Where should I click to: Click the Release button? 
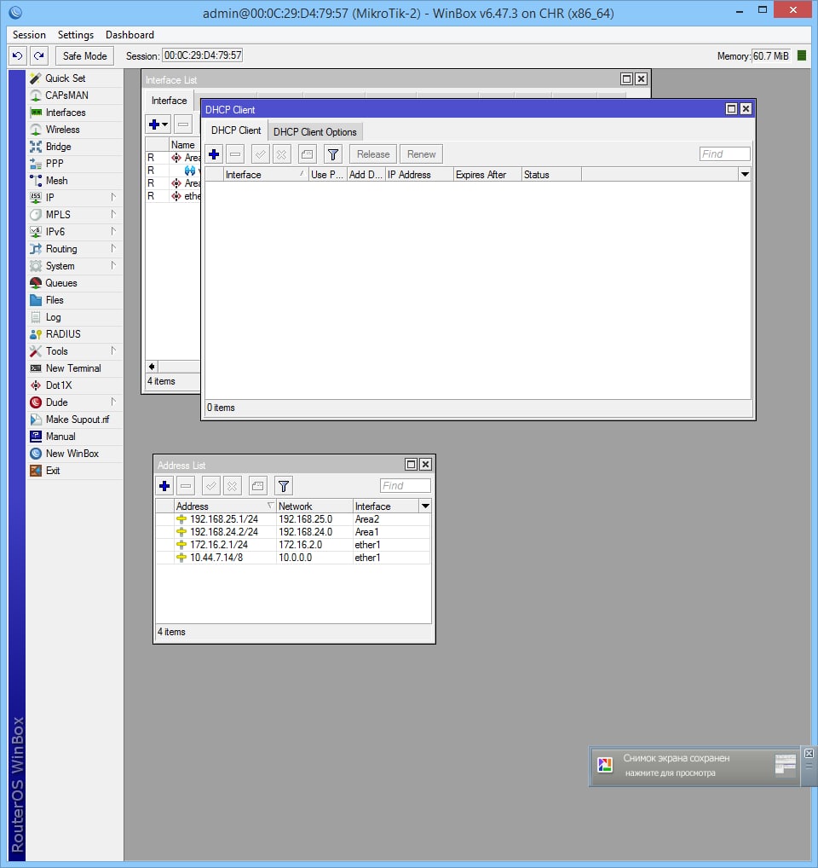tap(373, 154)
